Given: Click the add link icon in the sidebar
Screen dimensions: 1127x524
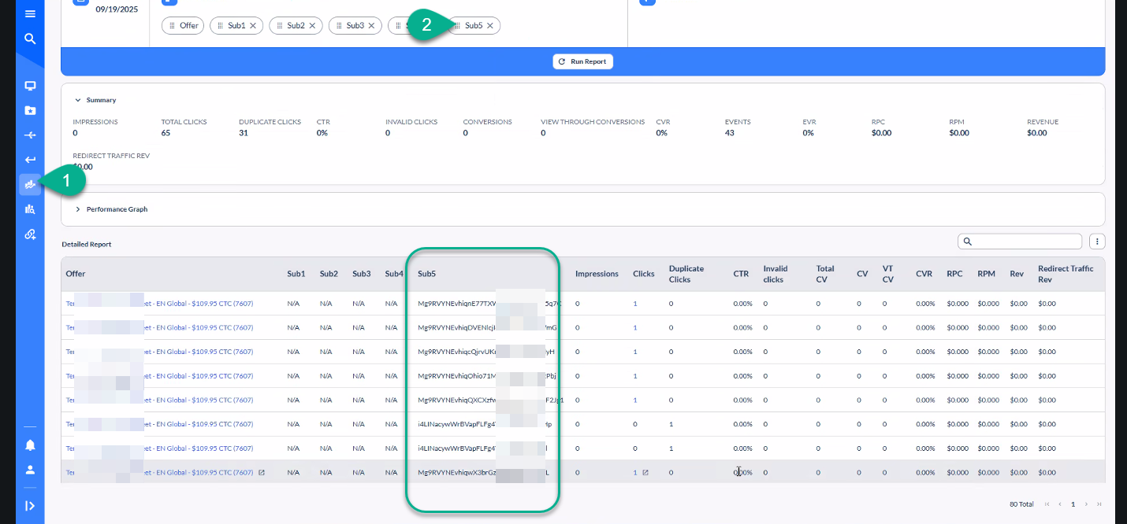Looking at the screenshot, I should 30,234.
